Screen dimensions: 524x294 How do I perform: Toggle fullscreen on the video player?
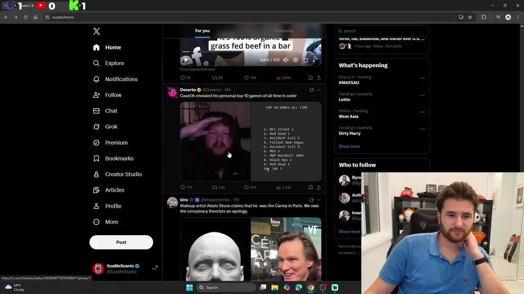pyautogui.click(x=315, y=60)
